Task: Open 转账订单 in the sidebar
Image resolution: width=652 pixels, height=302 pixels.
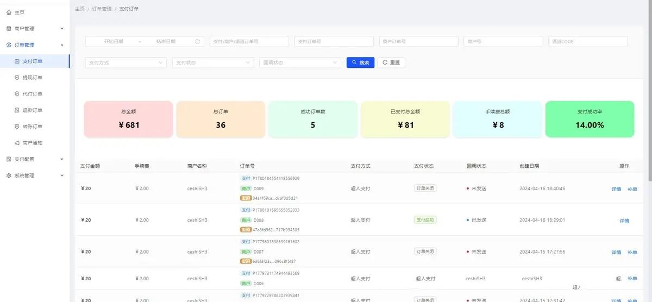Action: click(x=35, y=127)
